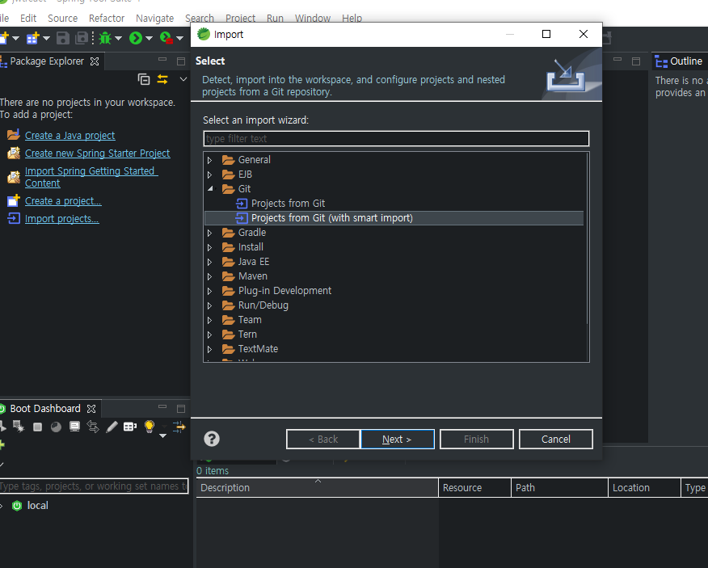Maximize the Boot Dashboard panel

(x=181, y=409)
